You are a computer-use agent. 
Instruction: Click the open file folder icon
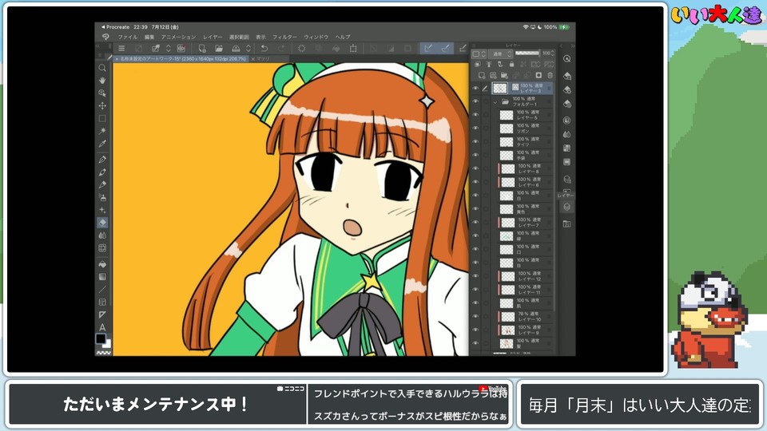[x=219, y=49]
